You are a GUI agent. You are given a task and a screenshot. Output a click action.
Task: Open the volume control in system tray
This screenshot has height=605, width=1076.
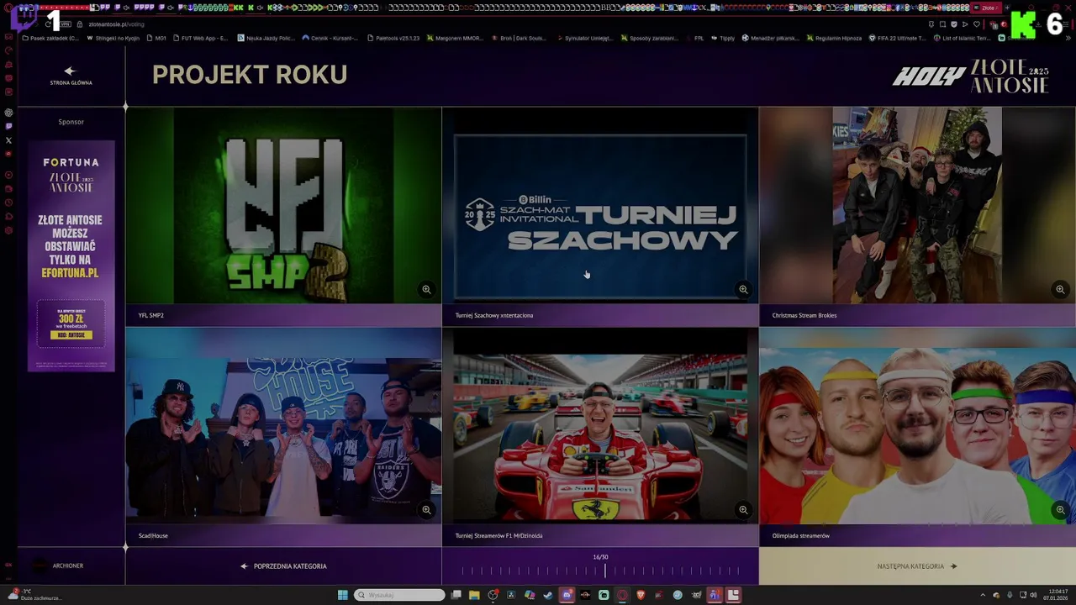pos(1033,595)
